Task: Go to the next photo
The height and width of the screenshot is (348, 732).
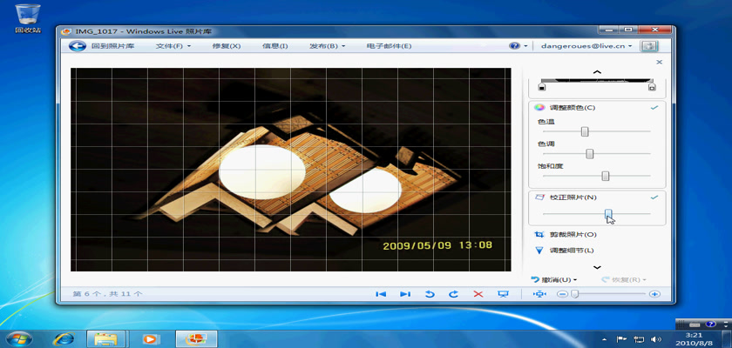Action: pos(405,294)
